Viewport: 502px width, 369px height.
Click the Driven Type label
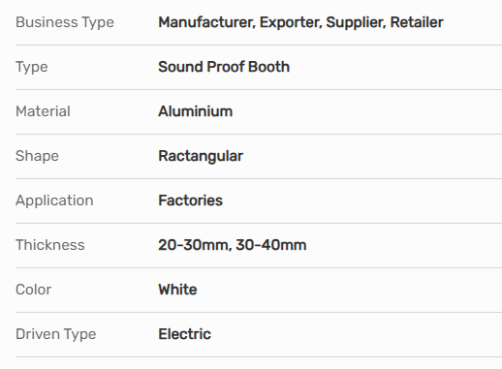[56, 335]
